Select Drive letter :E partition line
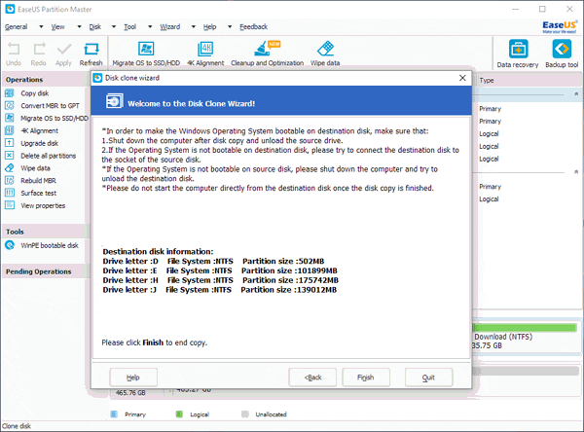Screen dimensions: 584x432 click(x=220, y=270)
